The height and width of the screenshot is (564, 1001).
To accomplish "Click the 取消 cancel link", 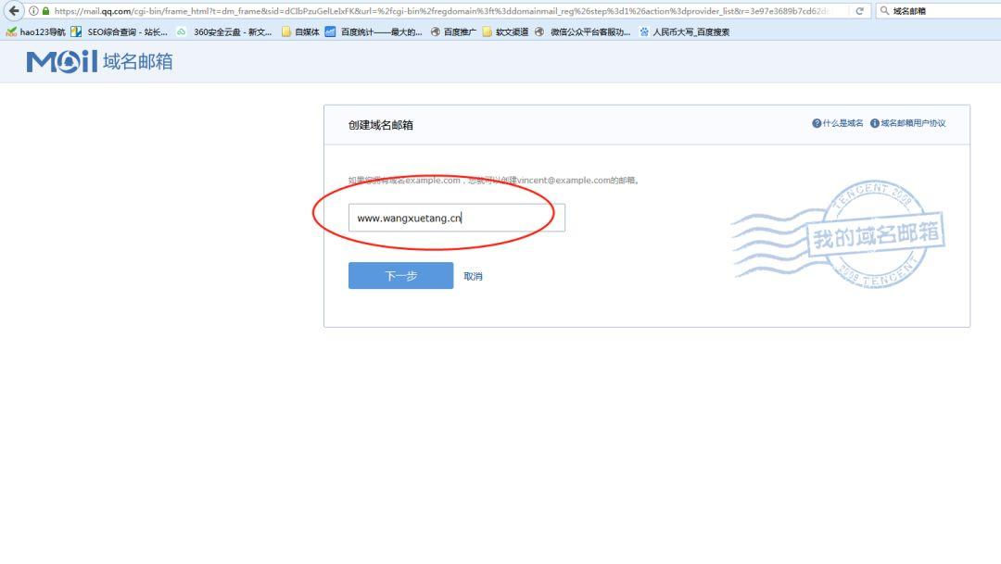I will point(473,276).
